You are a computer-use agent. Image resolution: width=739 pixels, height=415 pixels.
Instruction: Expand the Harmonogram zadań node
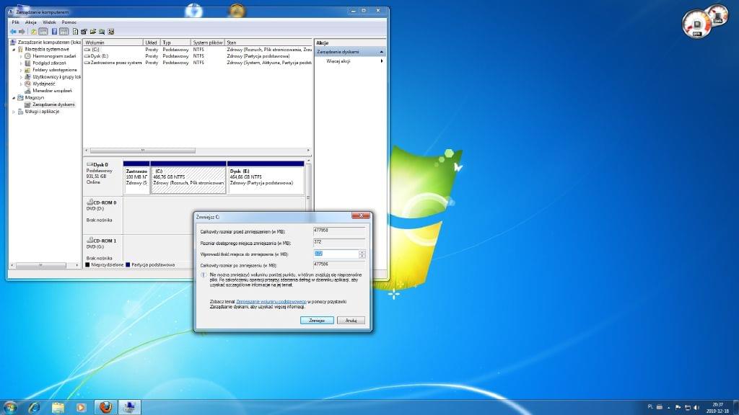(21, 56)
